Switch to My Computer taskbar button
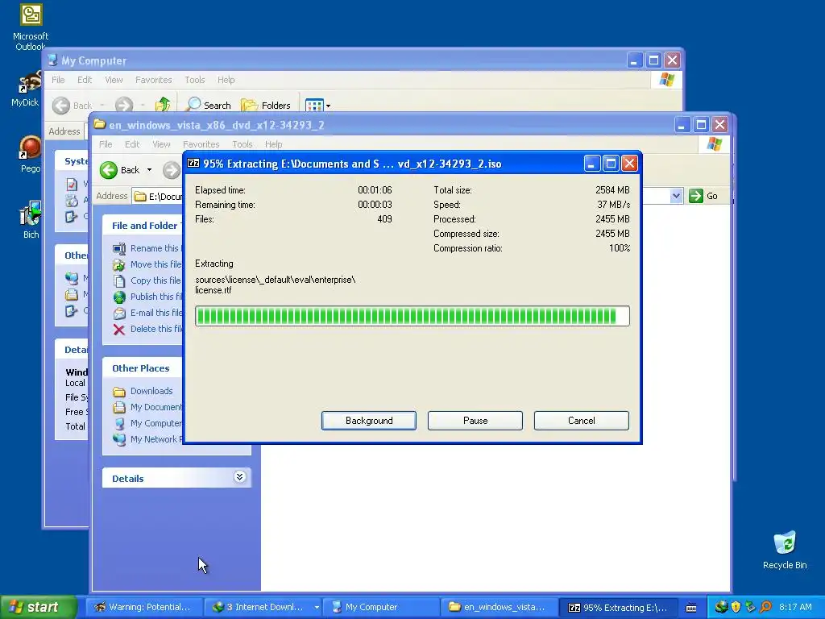Screen dimensions: 825x619 point(379,607)
